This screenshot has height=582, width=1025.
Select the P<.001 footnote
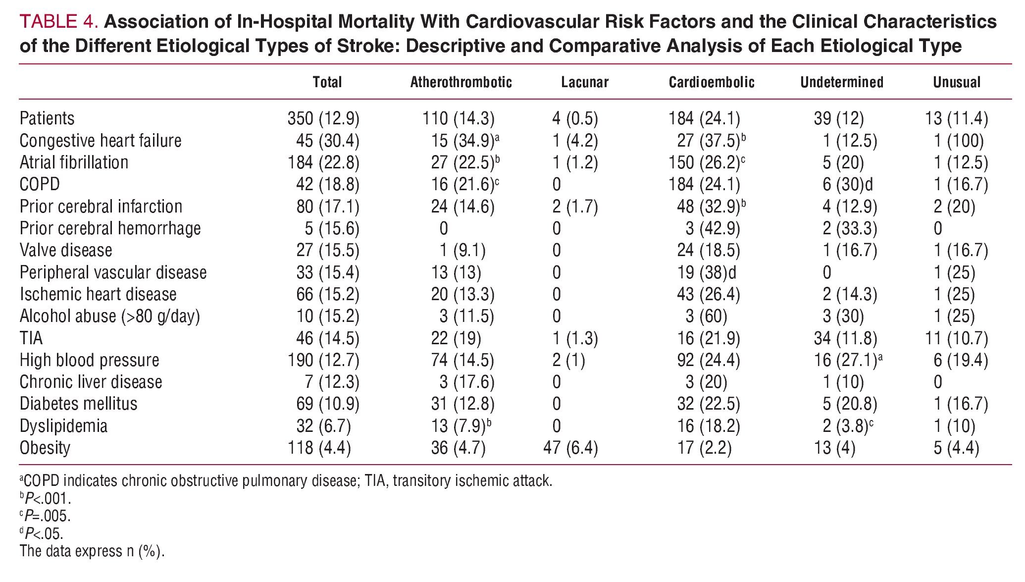pyautogui.click(x=46, y=498)
